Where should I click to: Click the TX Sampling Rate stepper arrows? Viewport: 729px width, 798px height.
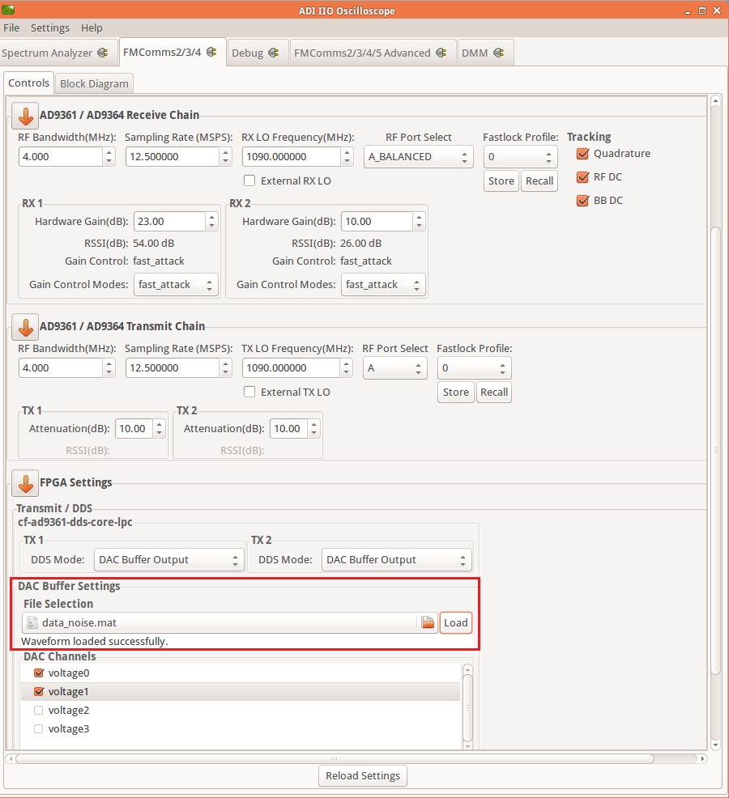(226, 368)
